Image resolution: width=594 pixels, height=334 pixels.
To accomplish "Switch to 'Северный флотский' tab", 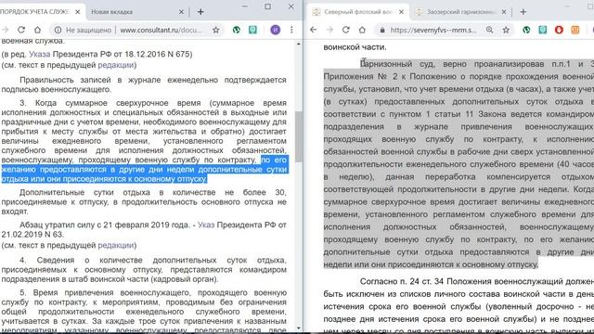I will point(357,12).
